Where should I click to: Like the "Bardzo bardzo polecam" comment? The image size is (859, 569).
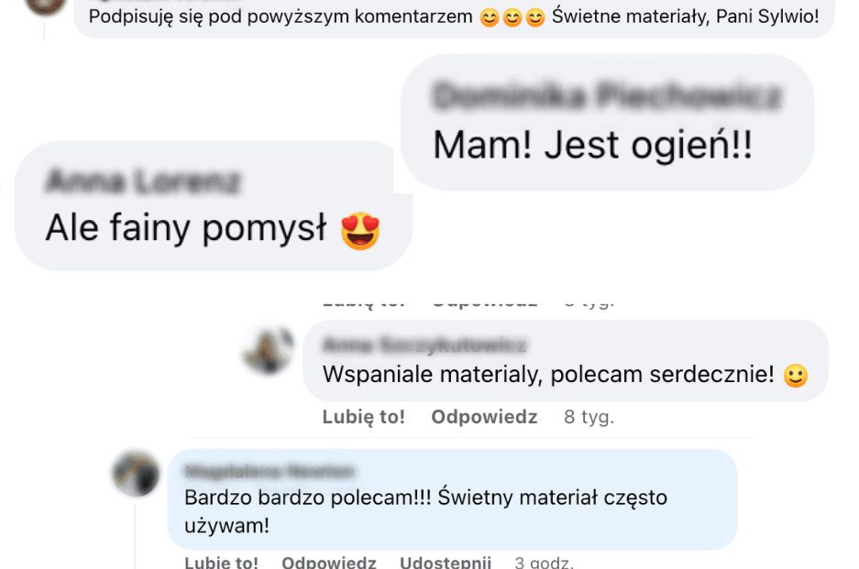[x=221, y=562]
